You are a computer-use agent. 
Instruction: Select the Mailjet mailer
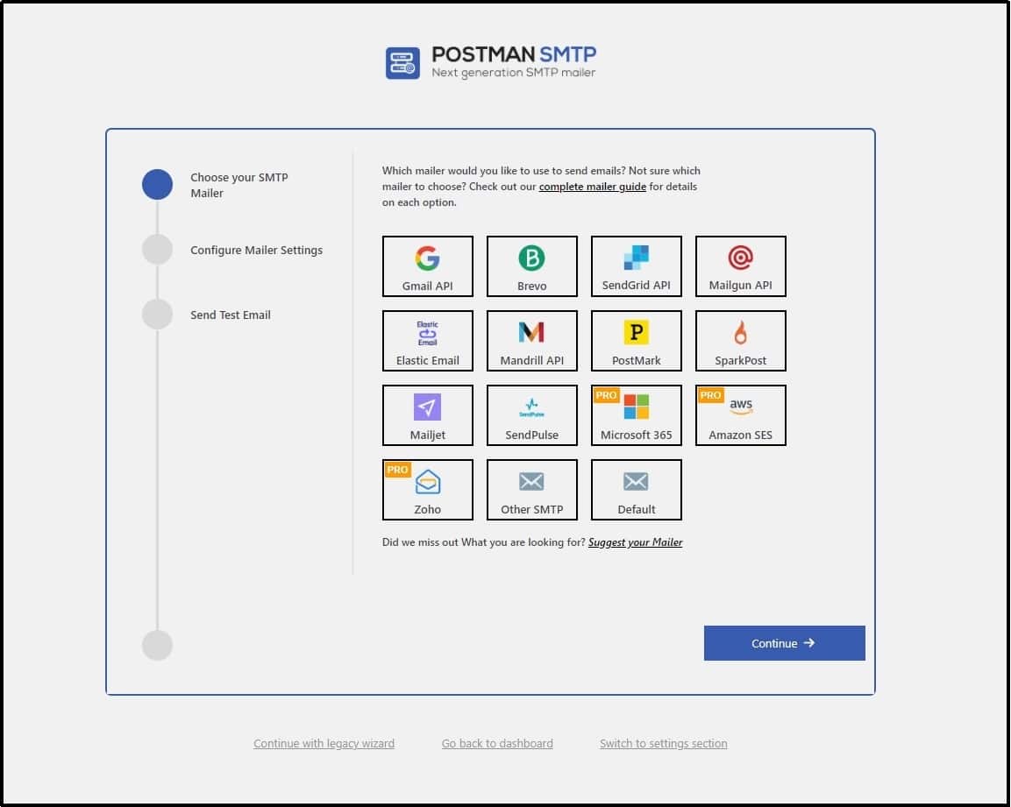tap(427, 414)
